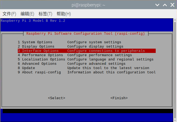
Task: Open the 帮助(H) menu
Action: 64,14
